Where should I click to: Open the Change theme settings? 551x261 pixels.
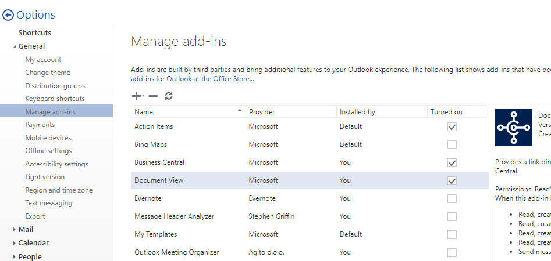tap(48, 72)
